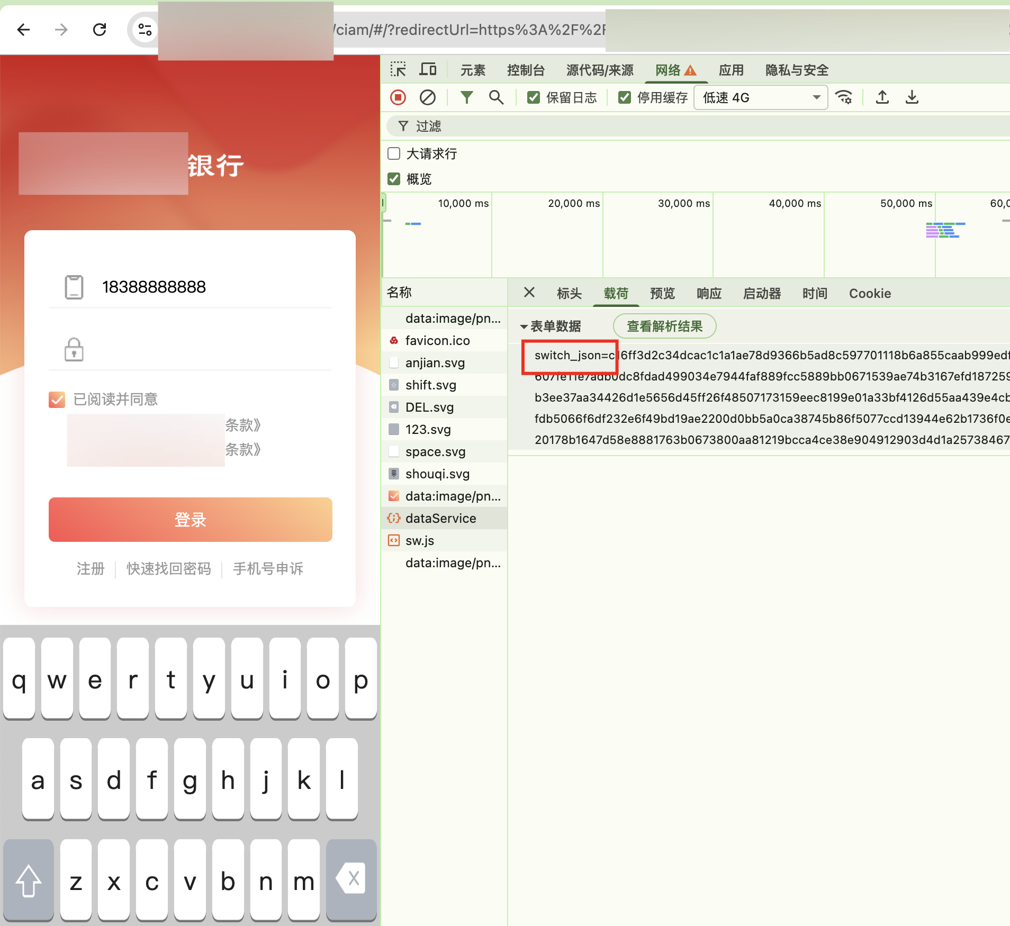Open network conditions Wi-Fi settings icon
The image size is (1010, 926).
pos(844,97)
